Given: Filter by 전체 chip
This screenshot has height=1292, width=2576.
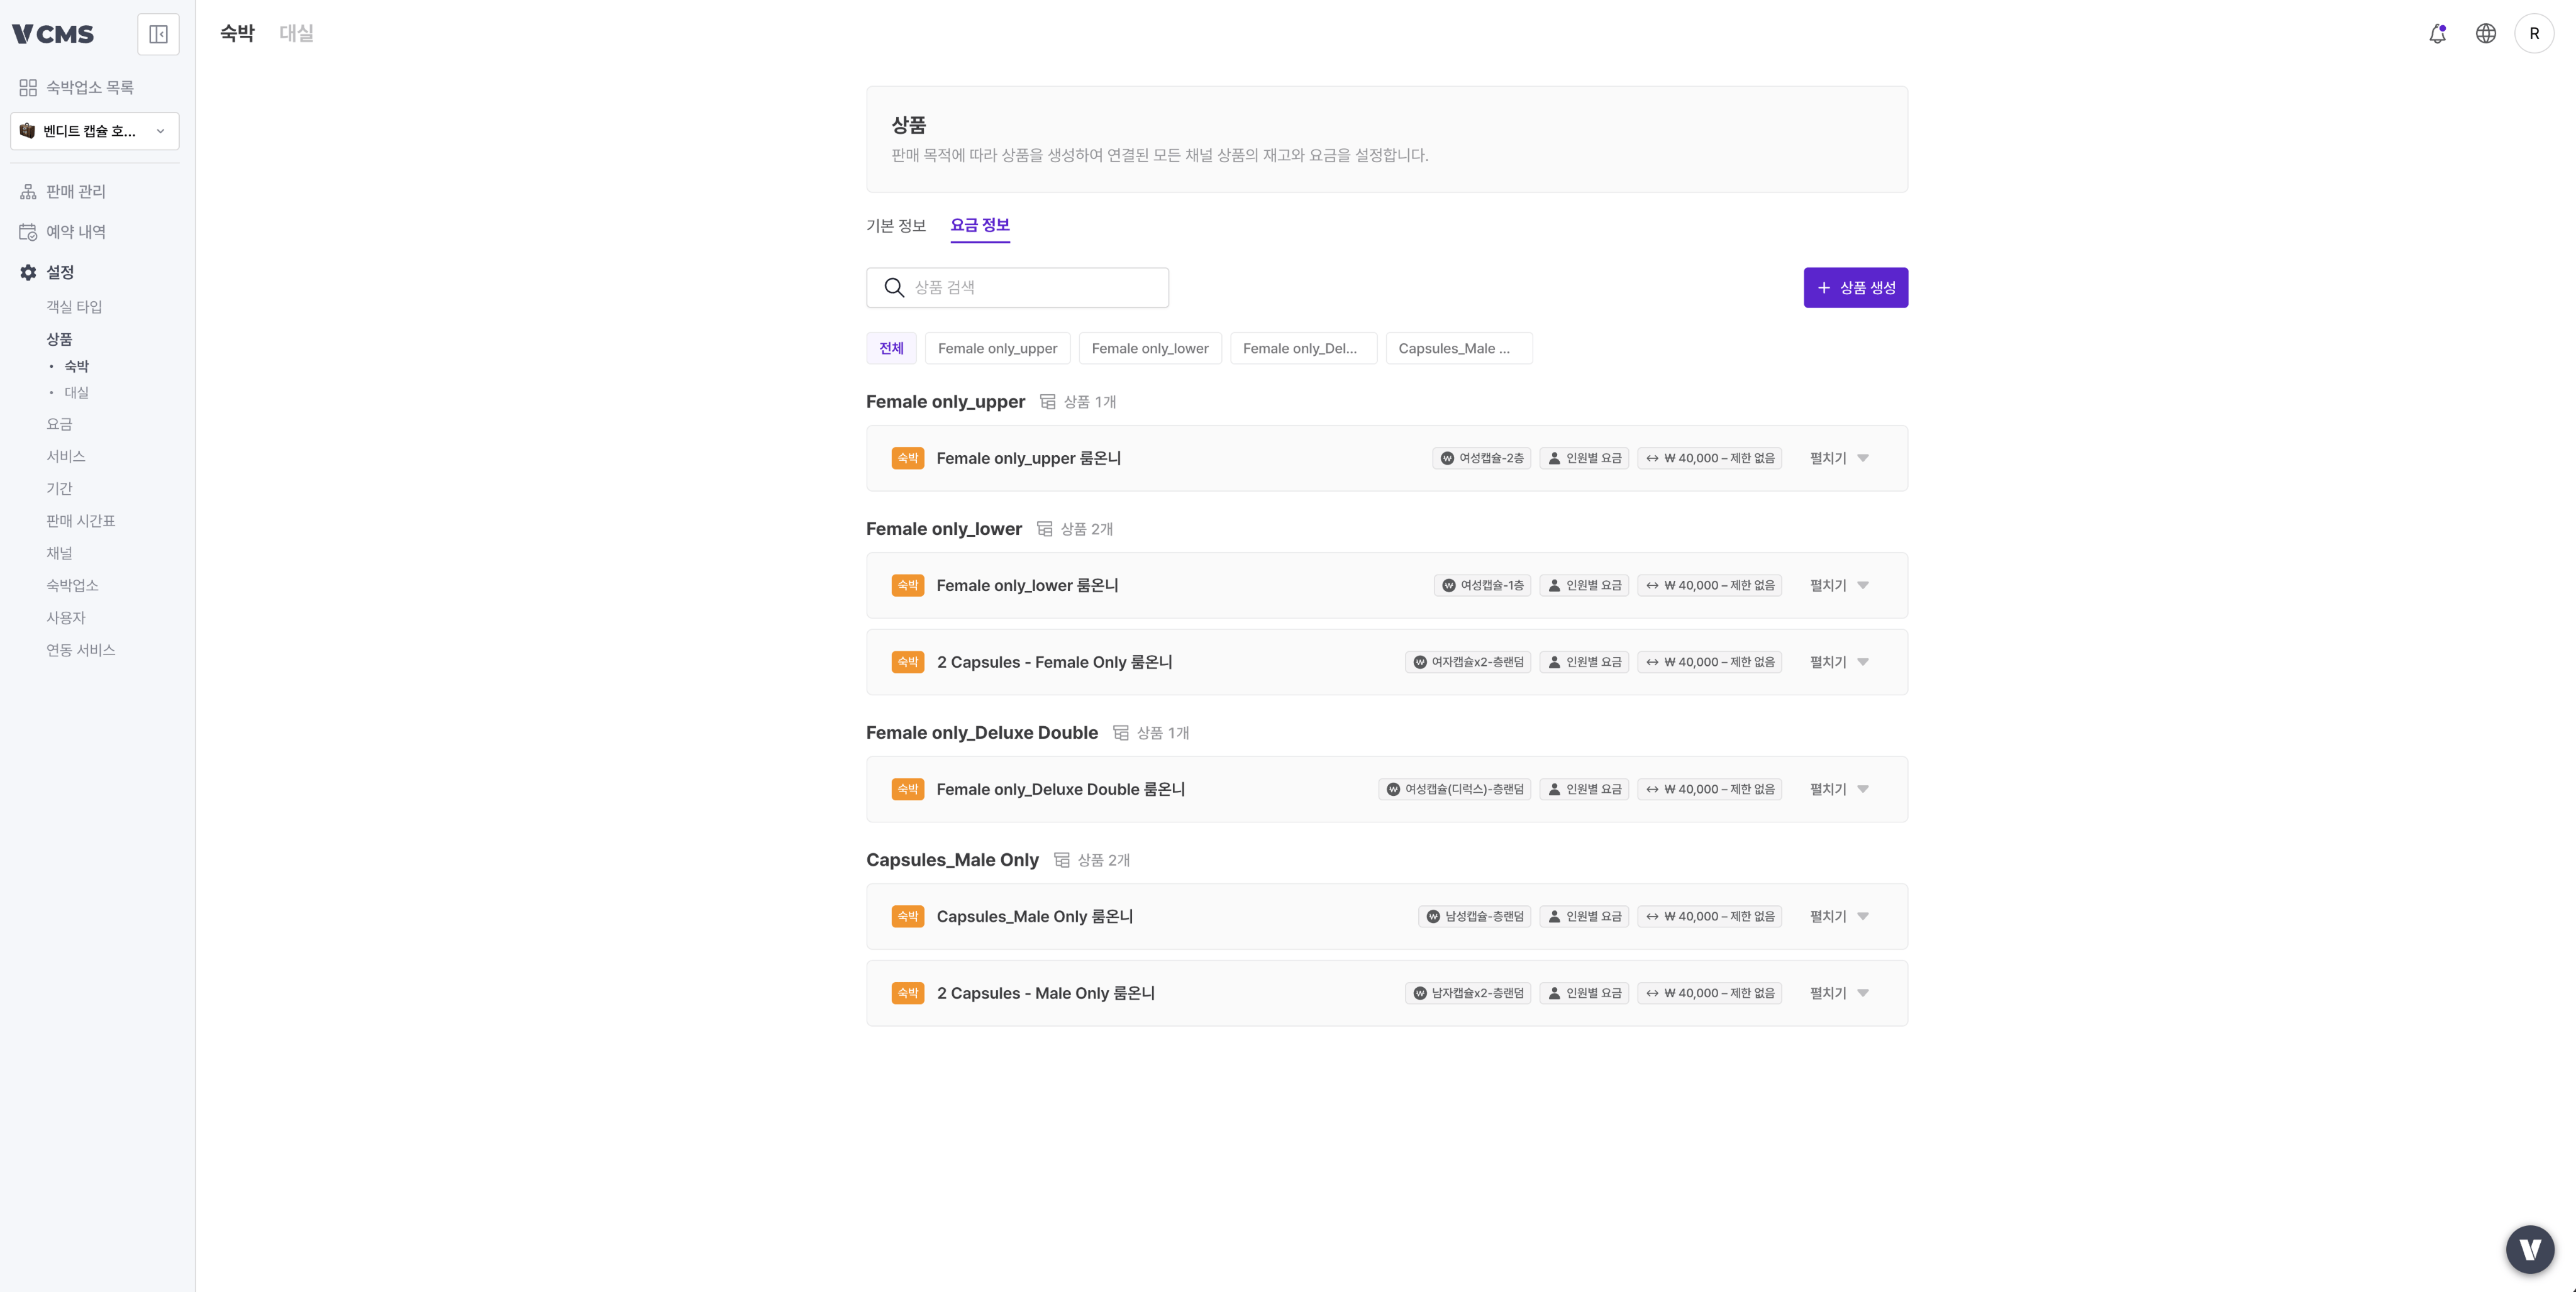Looking at the screenshot, I should [891, 348].
